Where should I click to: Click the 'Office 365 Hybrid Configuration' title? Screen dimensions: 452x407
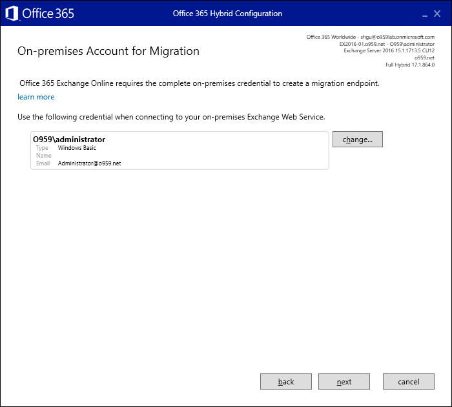pyautogui.click(x=227, y=14)
